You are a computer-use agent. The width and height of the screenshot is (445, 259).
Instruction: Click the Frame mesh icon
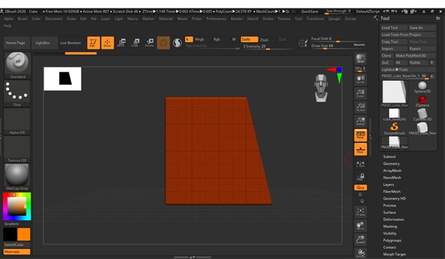point(361,212)
